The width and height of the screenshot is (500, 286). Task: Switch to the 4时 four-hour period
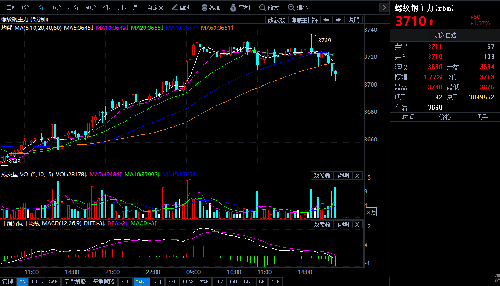pyautogui.click(x=107, y=7)
